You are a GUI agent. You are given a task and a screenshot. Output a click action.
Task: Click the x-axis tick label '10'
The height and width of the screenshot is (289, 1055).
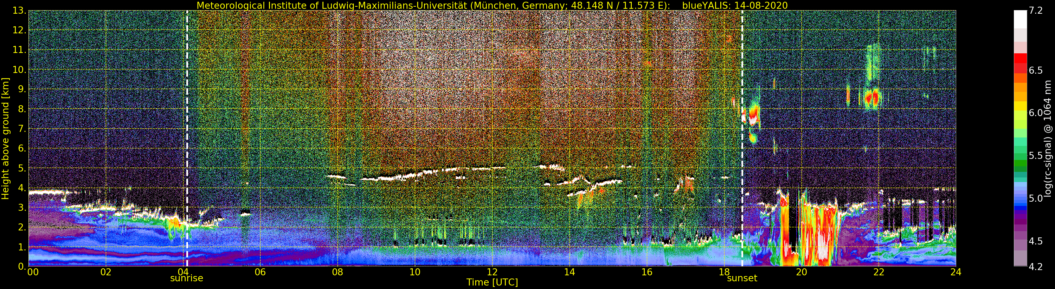pos(414,272)
